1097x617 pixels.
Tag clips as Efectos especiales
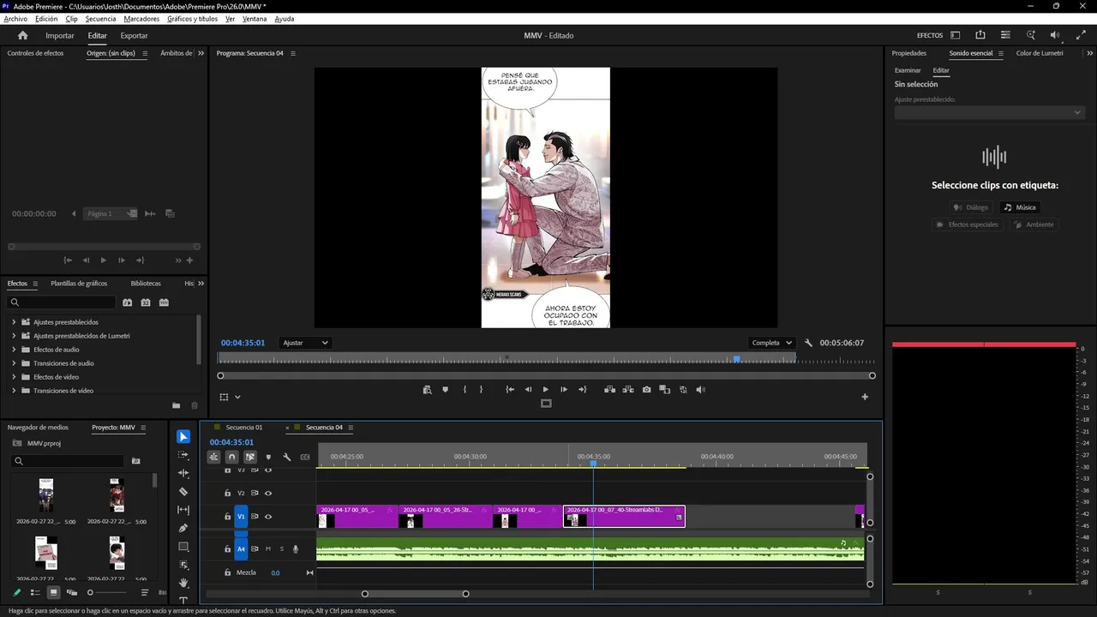(x=967, y=225)
